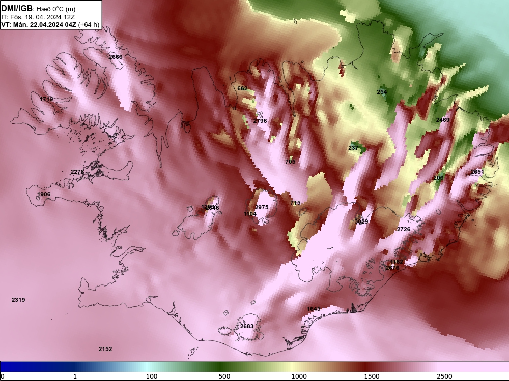
Task: Select the 2683 value label
Action: 247,326
